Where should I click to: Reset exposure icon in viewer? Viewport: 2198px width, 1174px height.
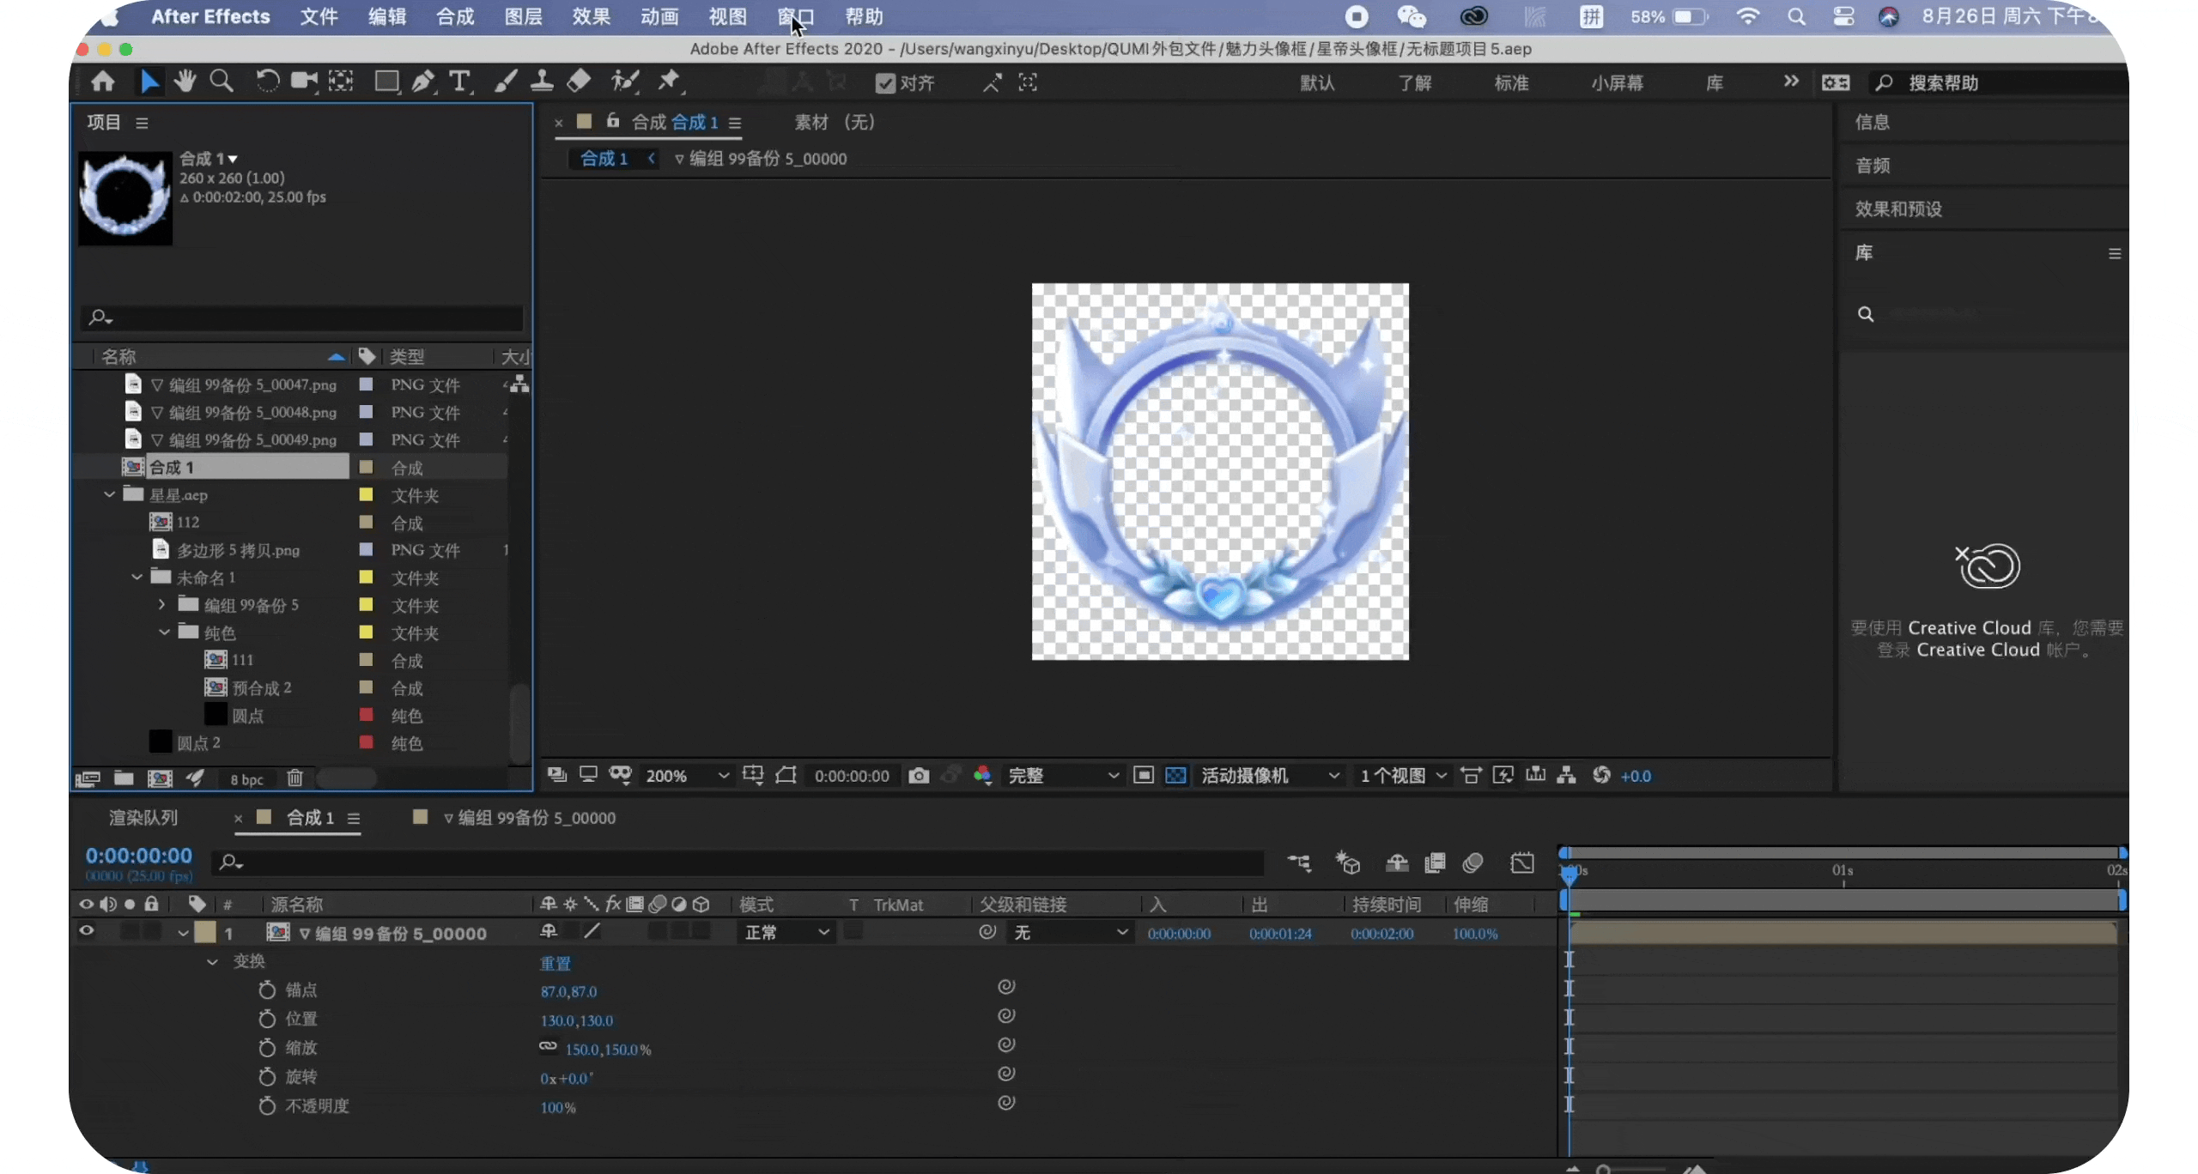(x=1601, y=775)
